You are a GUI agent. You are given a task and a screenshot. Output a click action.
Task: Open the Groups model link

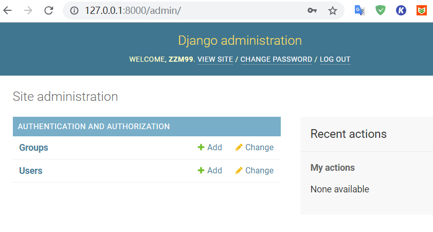pyautogui.click(x=33, y=148)
